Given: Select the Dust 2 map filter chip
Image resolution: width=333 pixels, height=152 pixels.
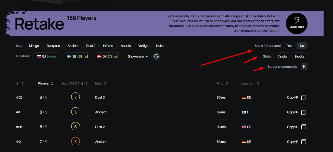Looking at the screenshot, I should [91, 46].
